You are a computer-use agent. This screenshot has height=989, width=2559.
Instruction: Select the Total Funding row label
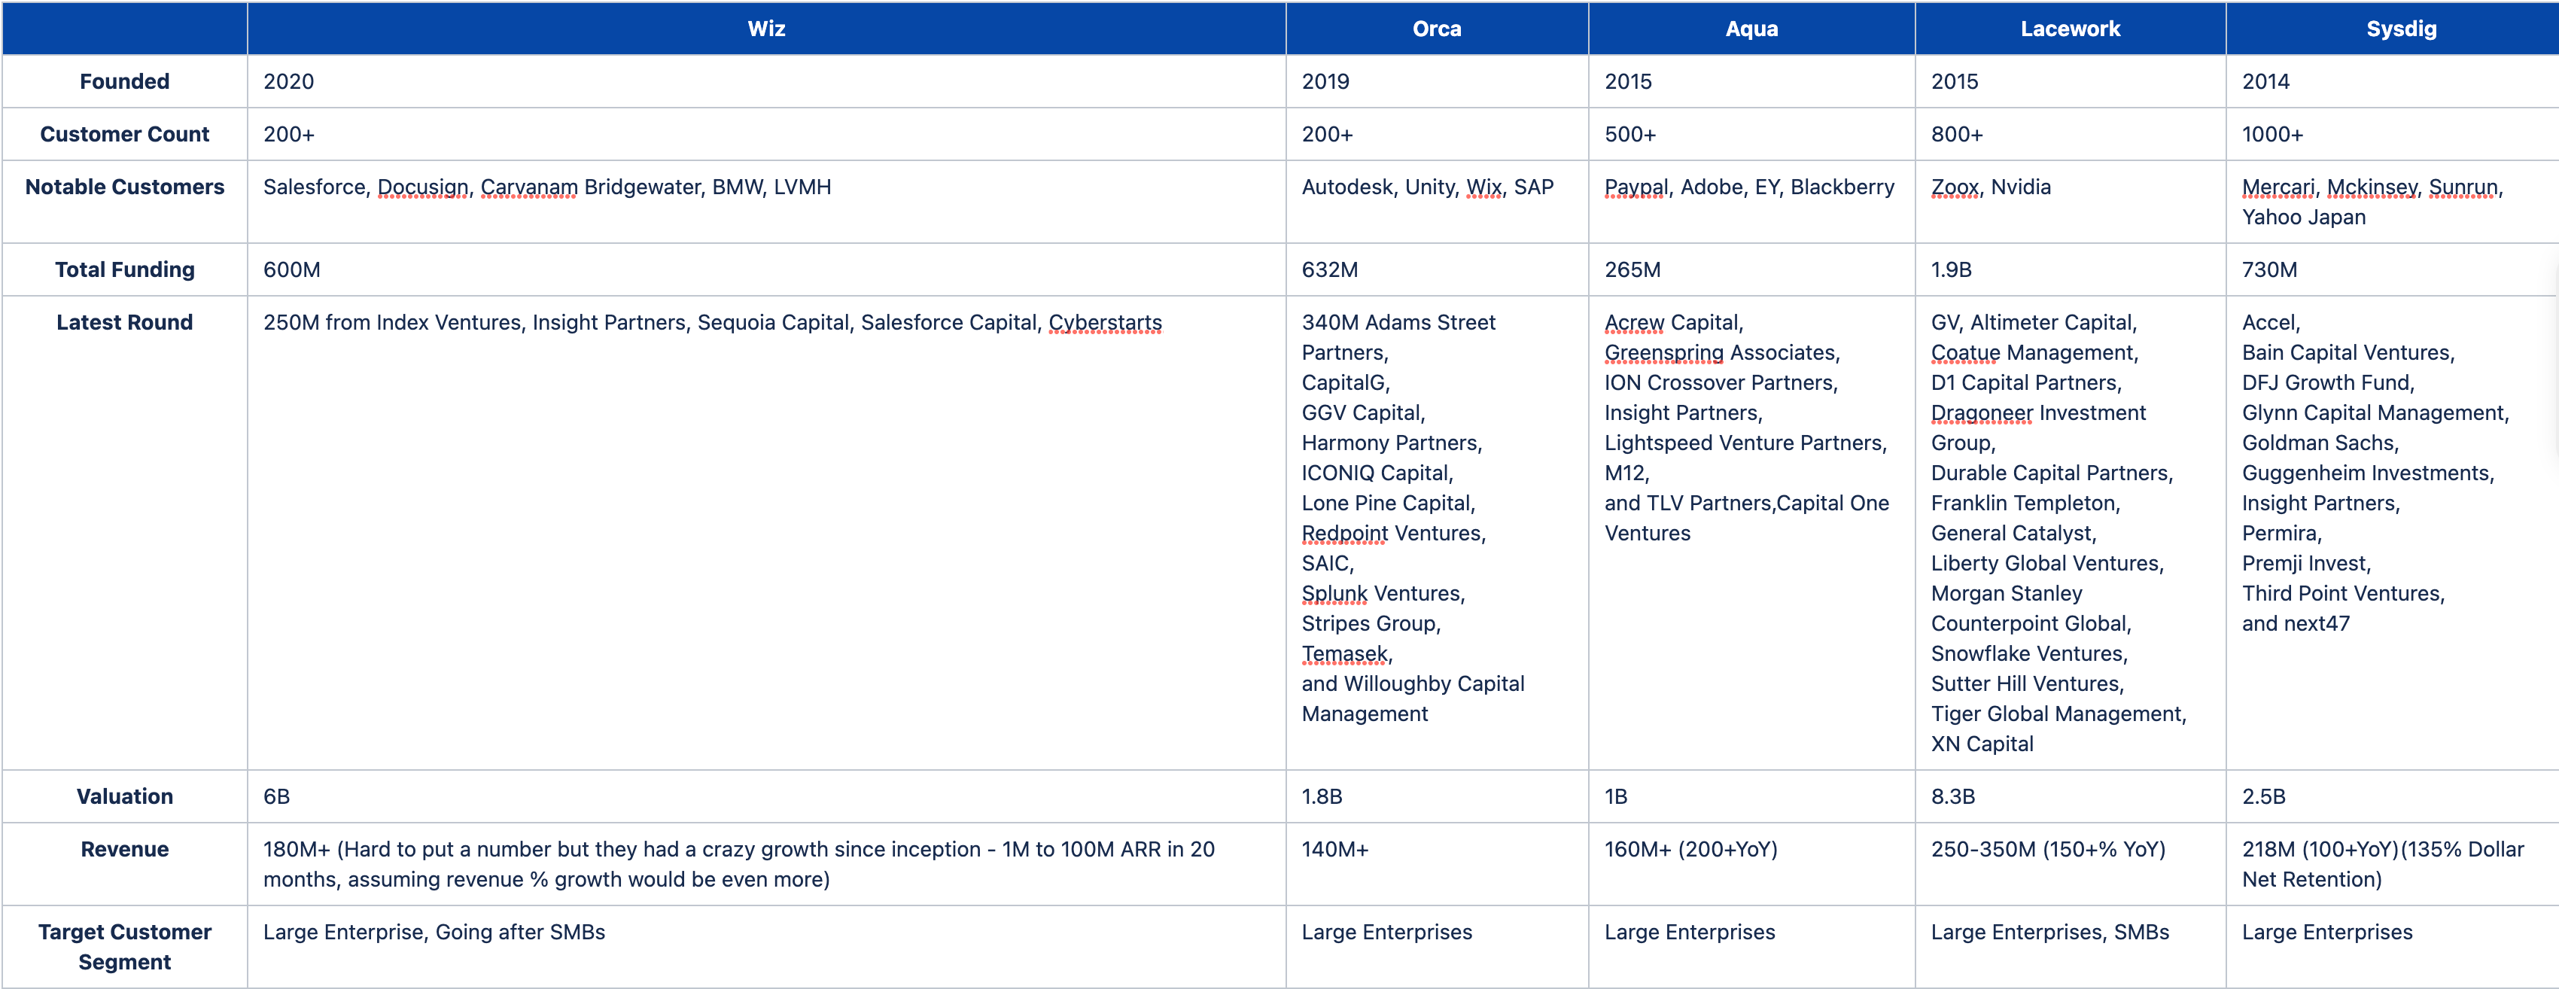[124, 269]
